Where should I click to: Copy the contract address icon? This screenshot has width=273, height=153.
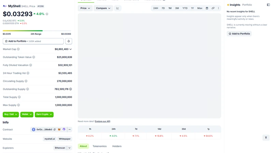pyautogui.click(x=55, y=130)
